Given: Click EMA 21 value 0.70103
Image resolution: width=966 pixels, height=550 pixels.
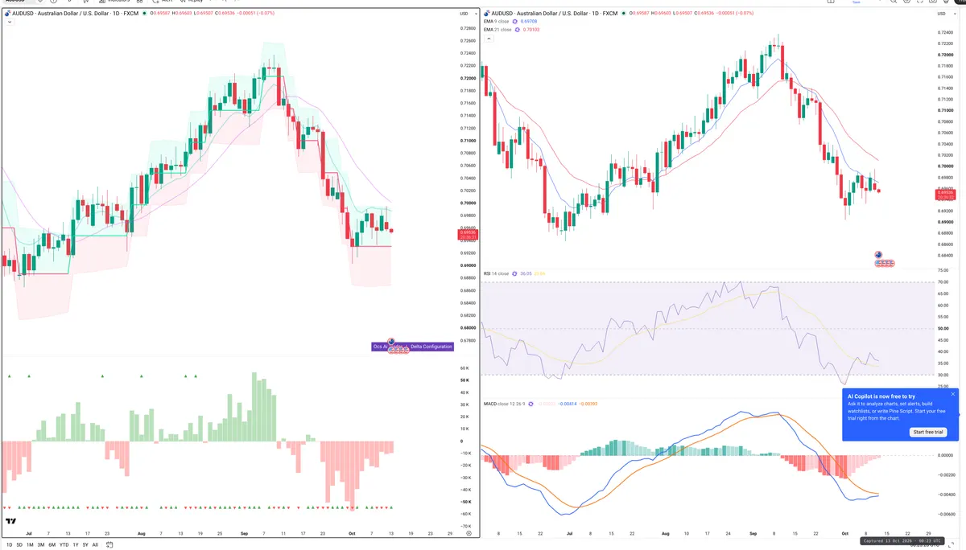Looking at the screenshot, I should 531,29.
